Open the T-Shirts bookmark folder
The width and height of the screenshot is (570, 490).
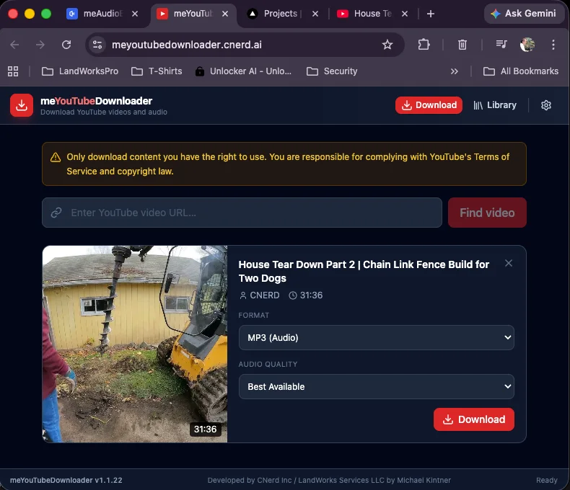[x=157, y=71]
